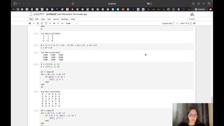Screen dimensions: 224x126
Task: Open the GitHub pinned tab
Action: (168, 9)
